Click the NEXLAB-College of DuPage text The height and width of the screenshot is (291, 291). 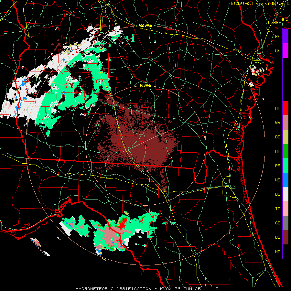(258, 4)
